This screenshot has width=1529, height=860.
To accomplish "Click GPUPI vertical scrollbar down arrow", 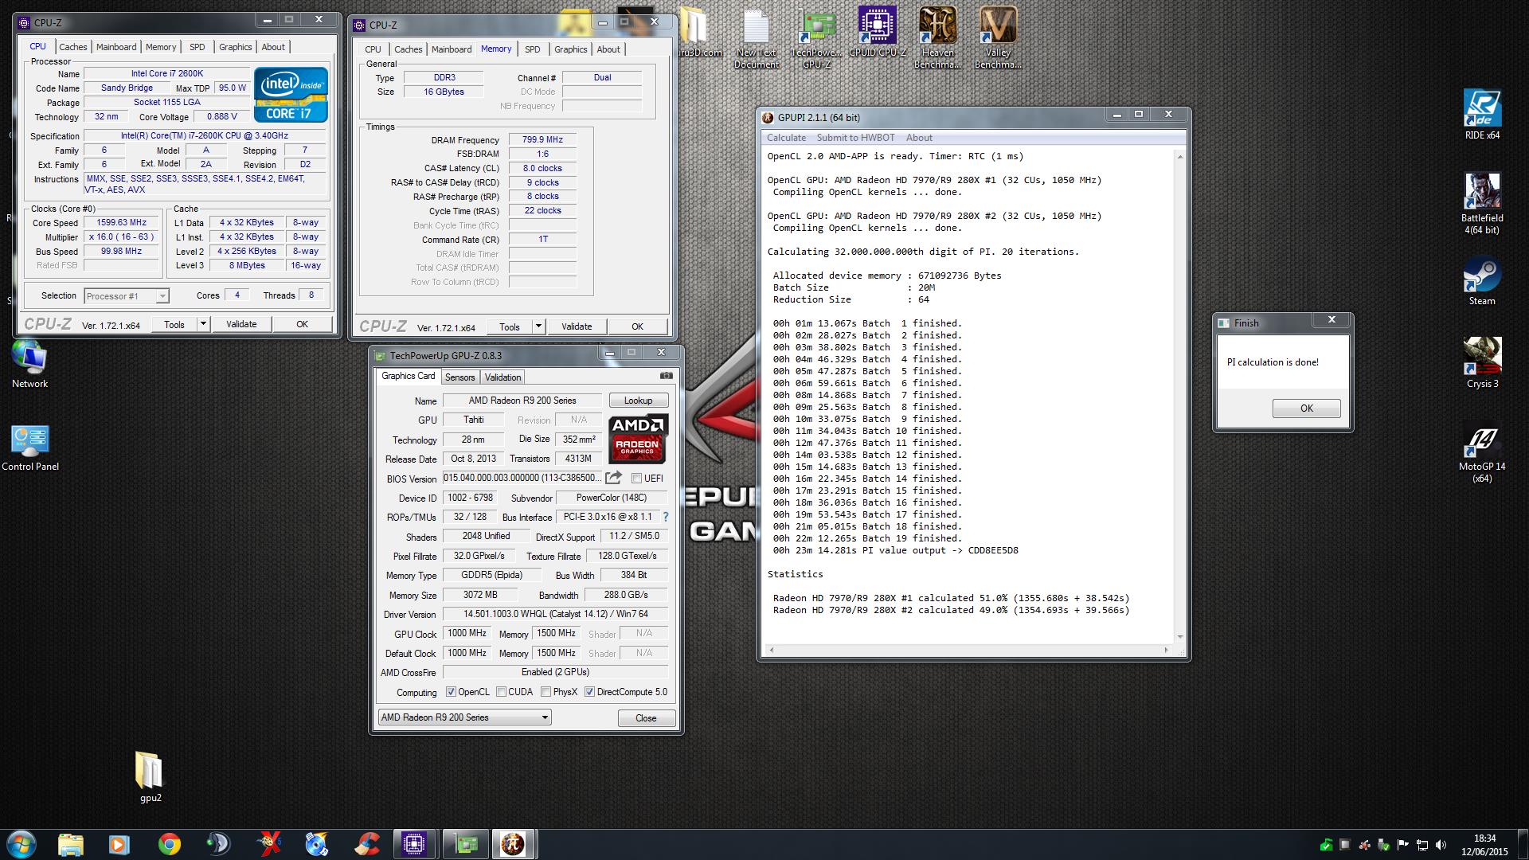I will (1179, 637).
